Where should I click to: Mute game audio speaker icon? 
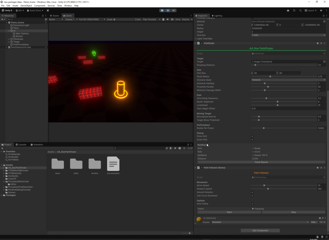click(x=168, y=19)
